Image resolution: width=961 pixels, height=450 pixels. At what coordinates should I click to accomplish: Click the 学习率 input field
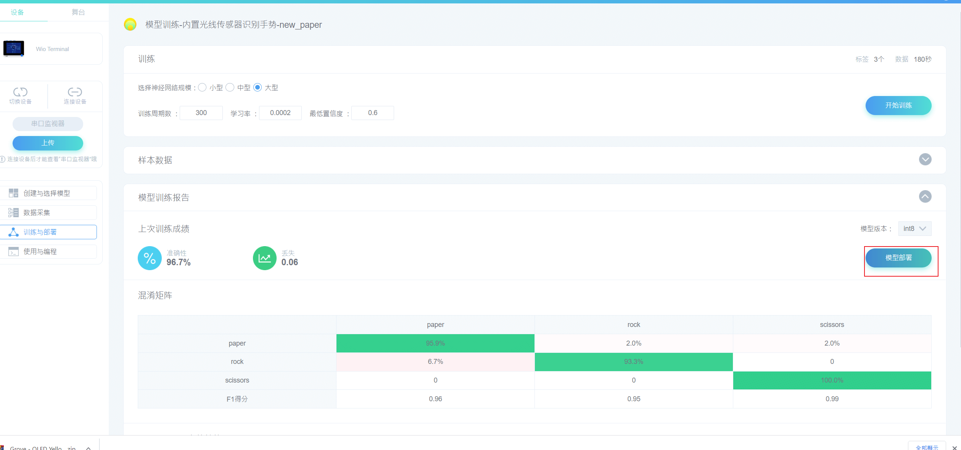click(280, 113)
